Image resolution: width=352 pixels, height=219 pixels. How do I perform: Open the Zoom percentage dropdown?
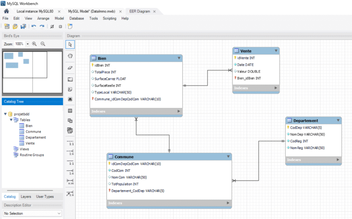[27, 44]
